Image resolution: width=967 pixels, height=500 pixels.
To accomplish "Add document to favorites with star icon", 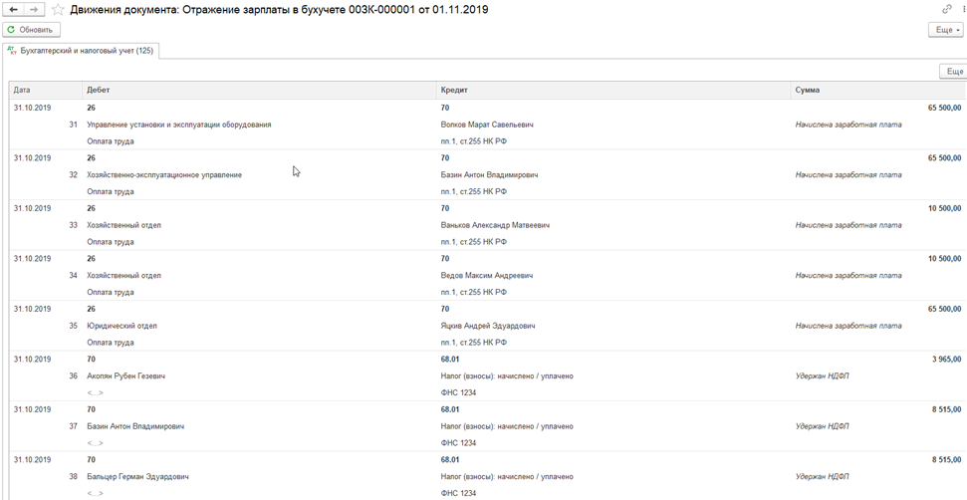I will (x=58, y=10).
